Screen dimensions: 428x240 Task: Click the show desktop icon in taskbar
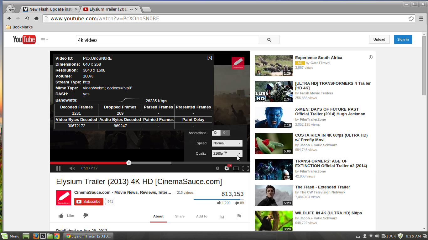(x=26, y=236)
